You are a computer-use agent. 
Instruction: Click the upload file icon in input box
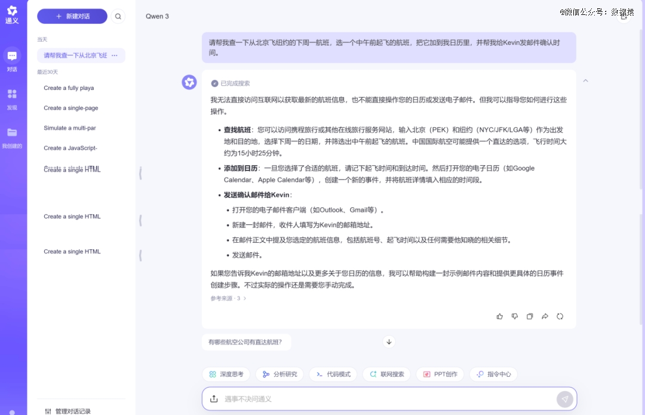pyautogui.click(x=214, y=399)
